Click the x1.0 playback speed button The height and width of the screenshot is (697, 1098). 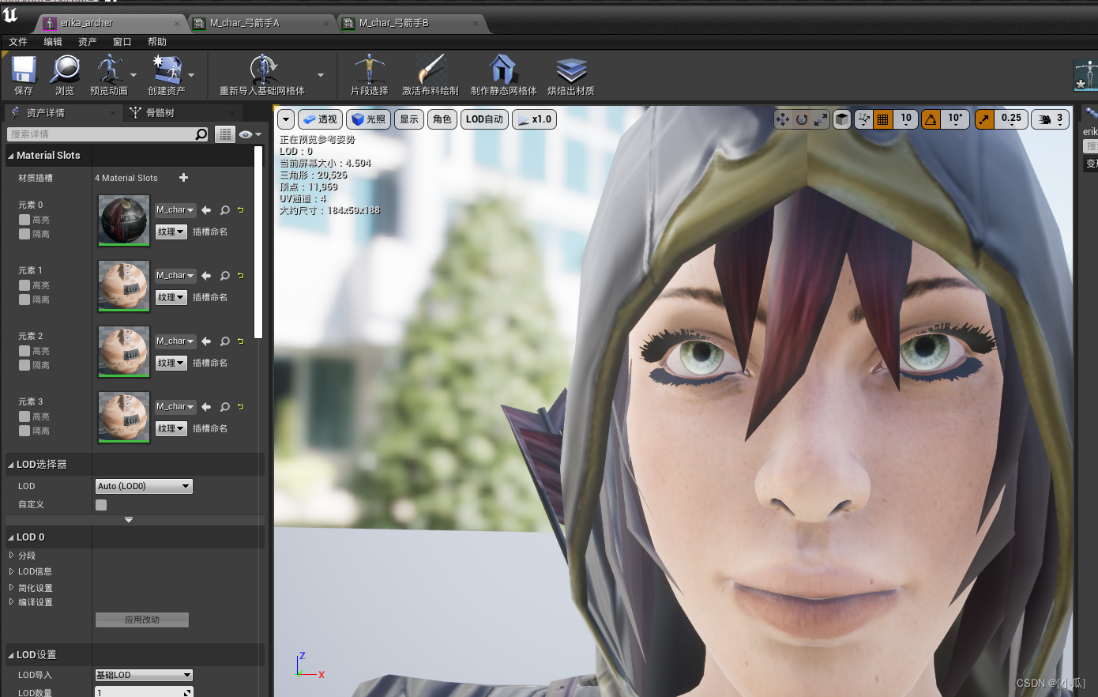[535, 119]
